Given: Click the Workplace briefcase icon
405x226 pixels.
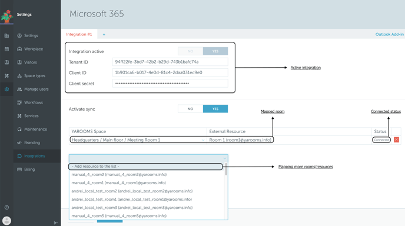Looking at the screenshot, I should point(19,49).
